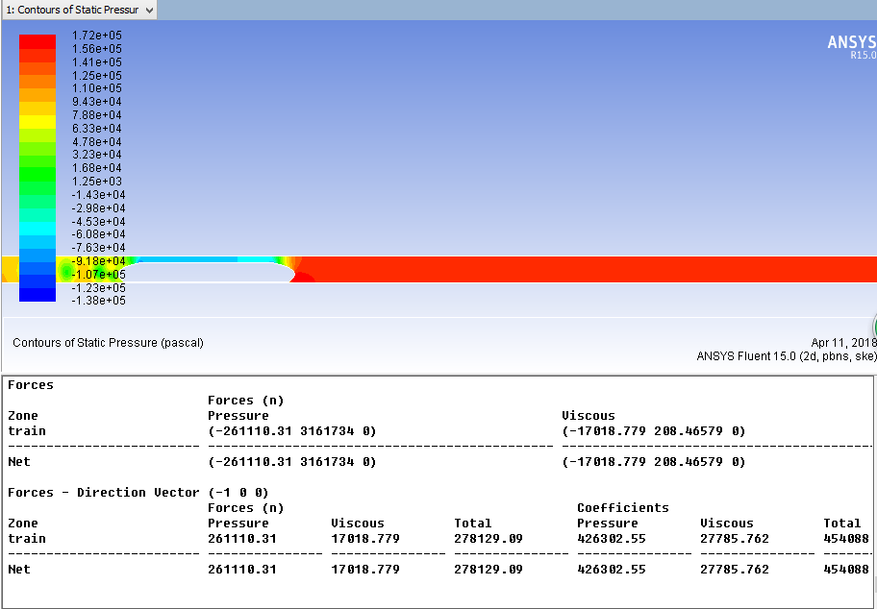Select the legend value -2.98e+04
877x609 pixels.
[x=98, y=208]
